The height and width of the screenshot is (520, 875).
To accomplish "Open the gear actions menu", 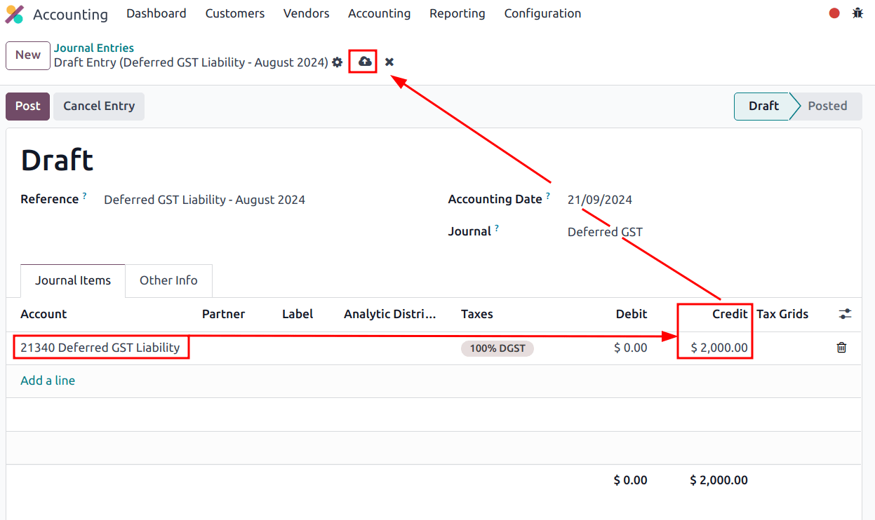I will (338, 62).
